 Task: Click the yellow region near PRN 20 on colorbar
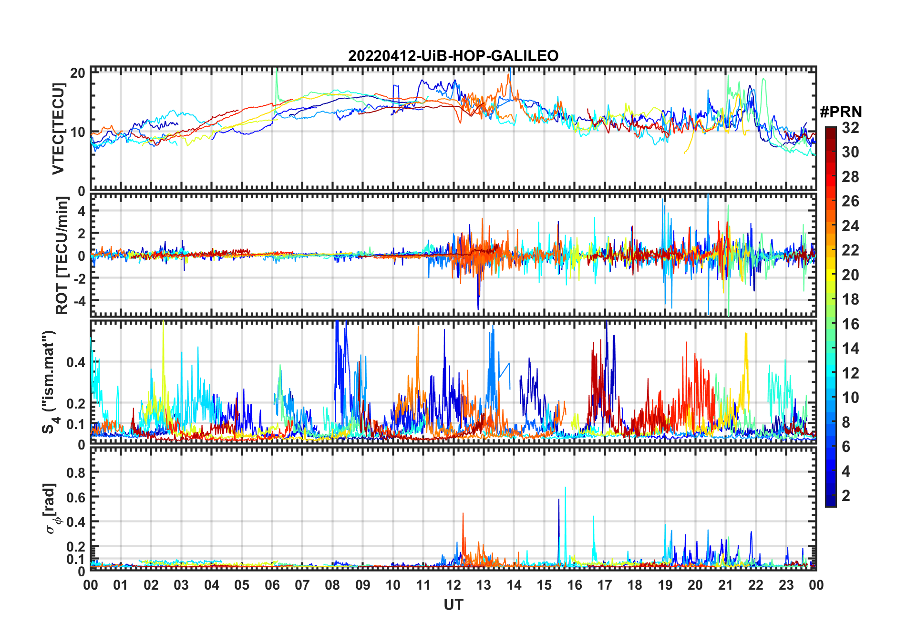(x=831, y=275)
